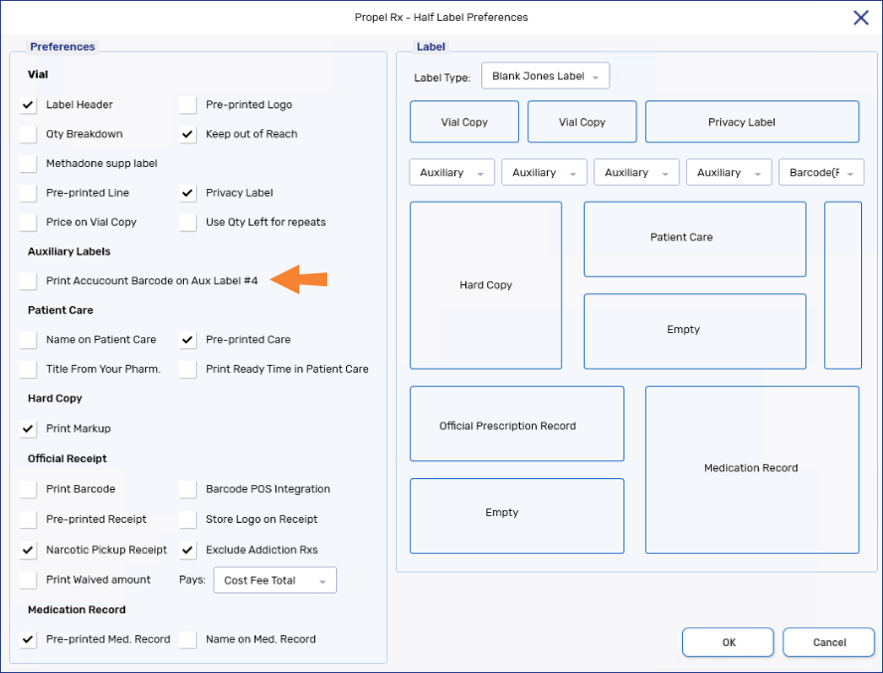Open the Barcode label dropdown
883x673 pixels.
(820, 173)
